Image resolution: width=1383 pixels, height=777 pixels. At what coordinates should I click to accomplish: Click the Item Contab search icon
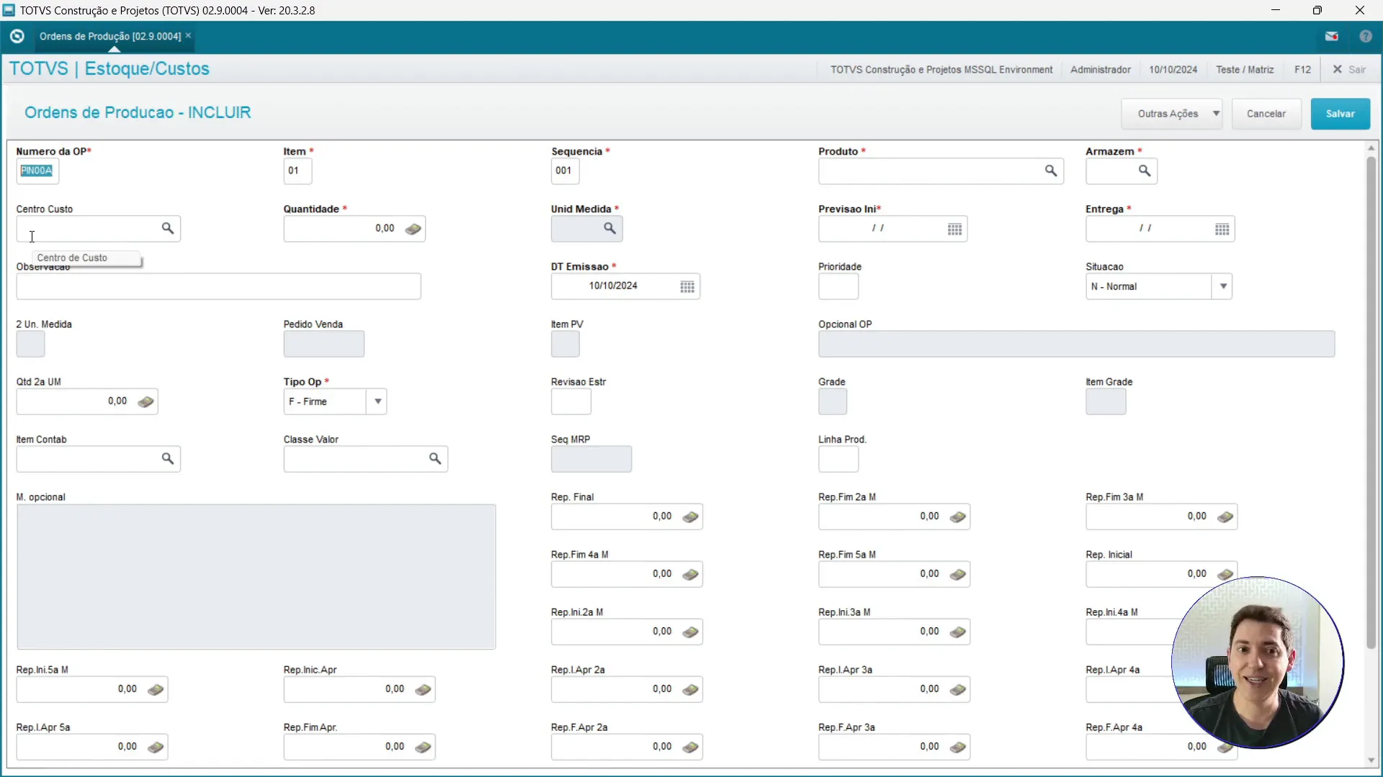click(167, 458)
